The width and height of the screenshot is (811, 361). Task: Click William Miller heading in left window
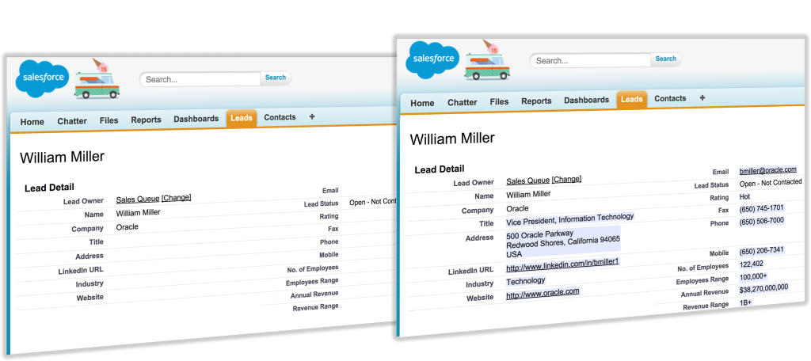click(62, 158)
